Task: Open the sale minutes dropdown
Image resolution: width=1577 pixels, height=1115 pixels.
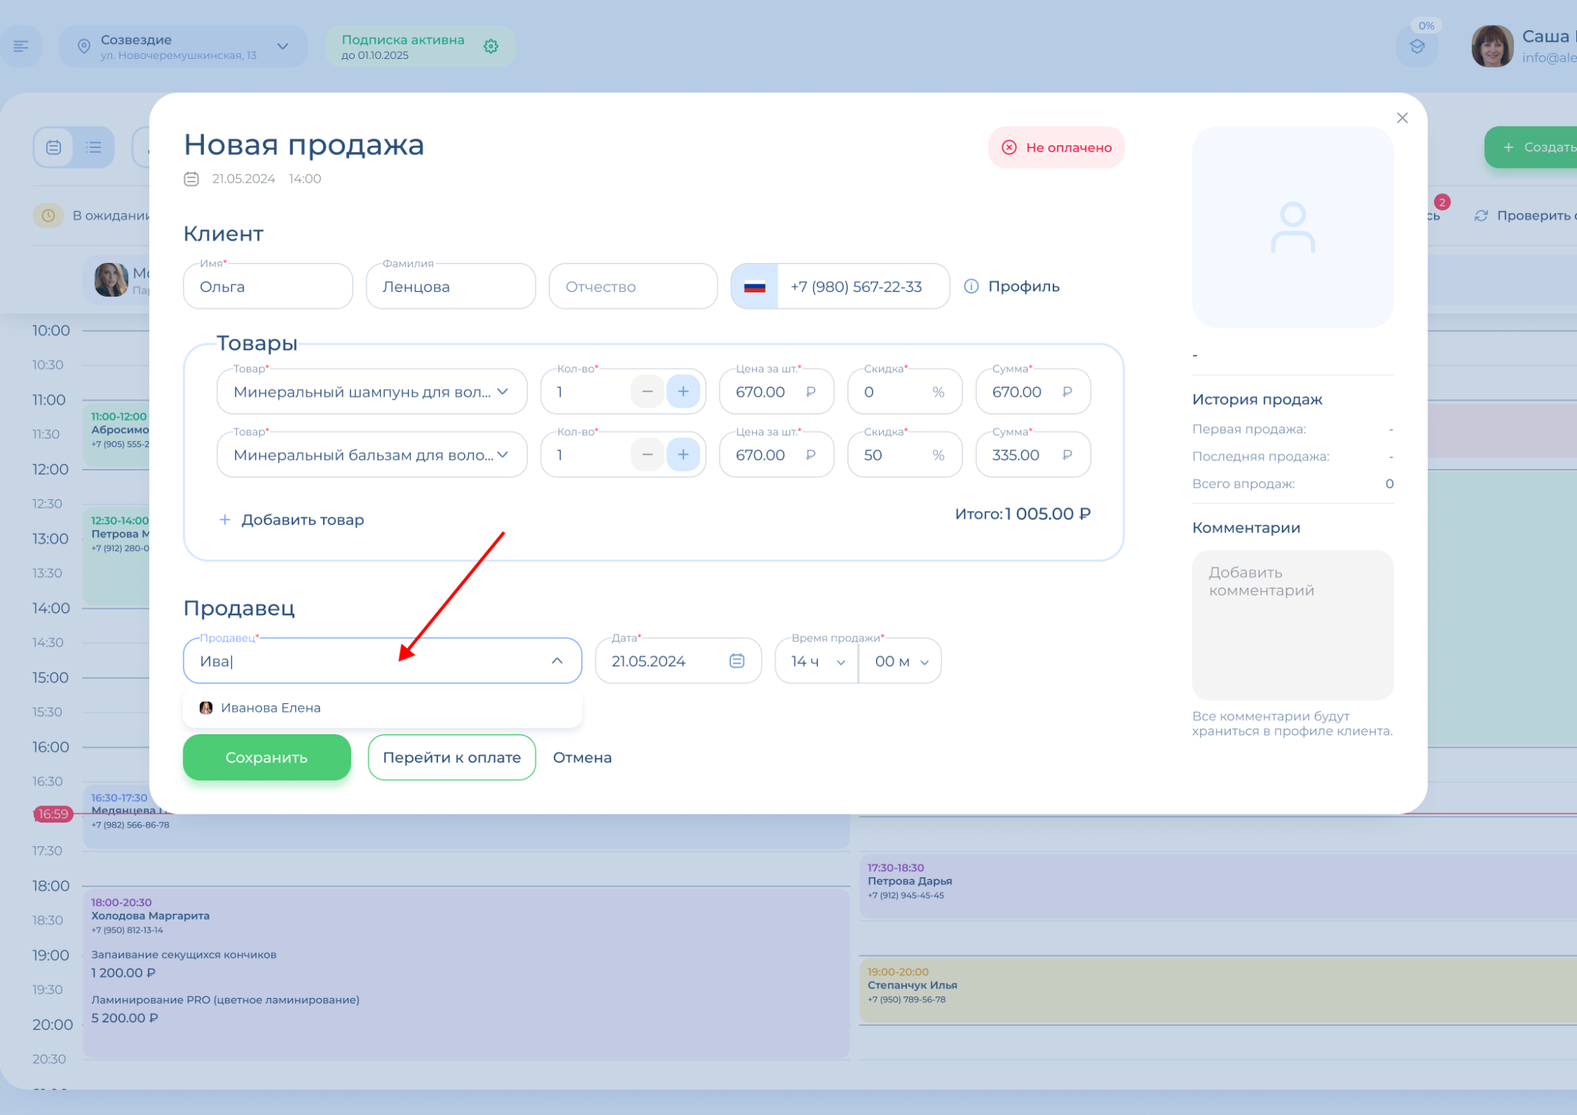Action: [901, 661]
